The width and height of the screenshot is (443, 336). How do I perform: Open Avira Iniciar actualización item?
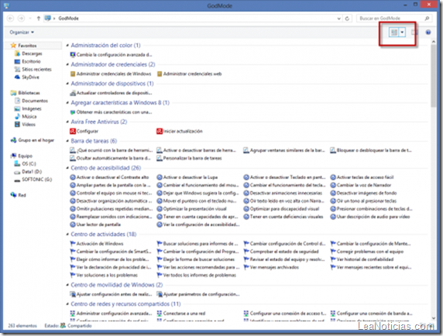pos(180,132)
